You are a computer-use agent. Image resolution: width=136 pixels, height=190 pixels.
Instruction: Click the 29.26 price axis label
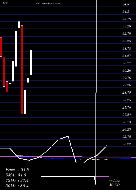click(x=127, y=85)
